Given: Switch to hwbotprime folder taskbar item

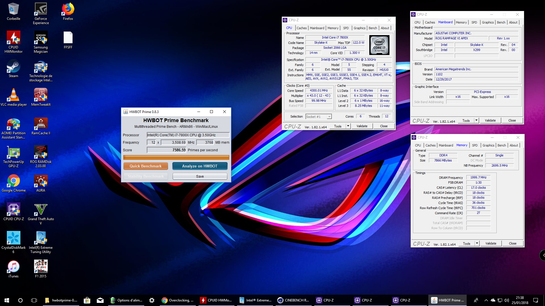Looking at the screenshot, I should coord(61,300).
